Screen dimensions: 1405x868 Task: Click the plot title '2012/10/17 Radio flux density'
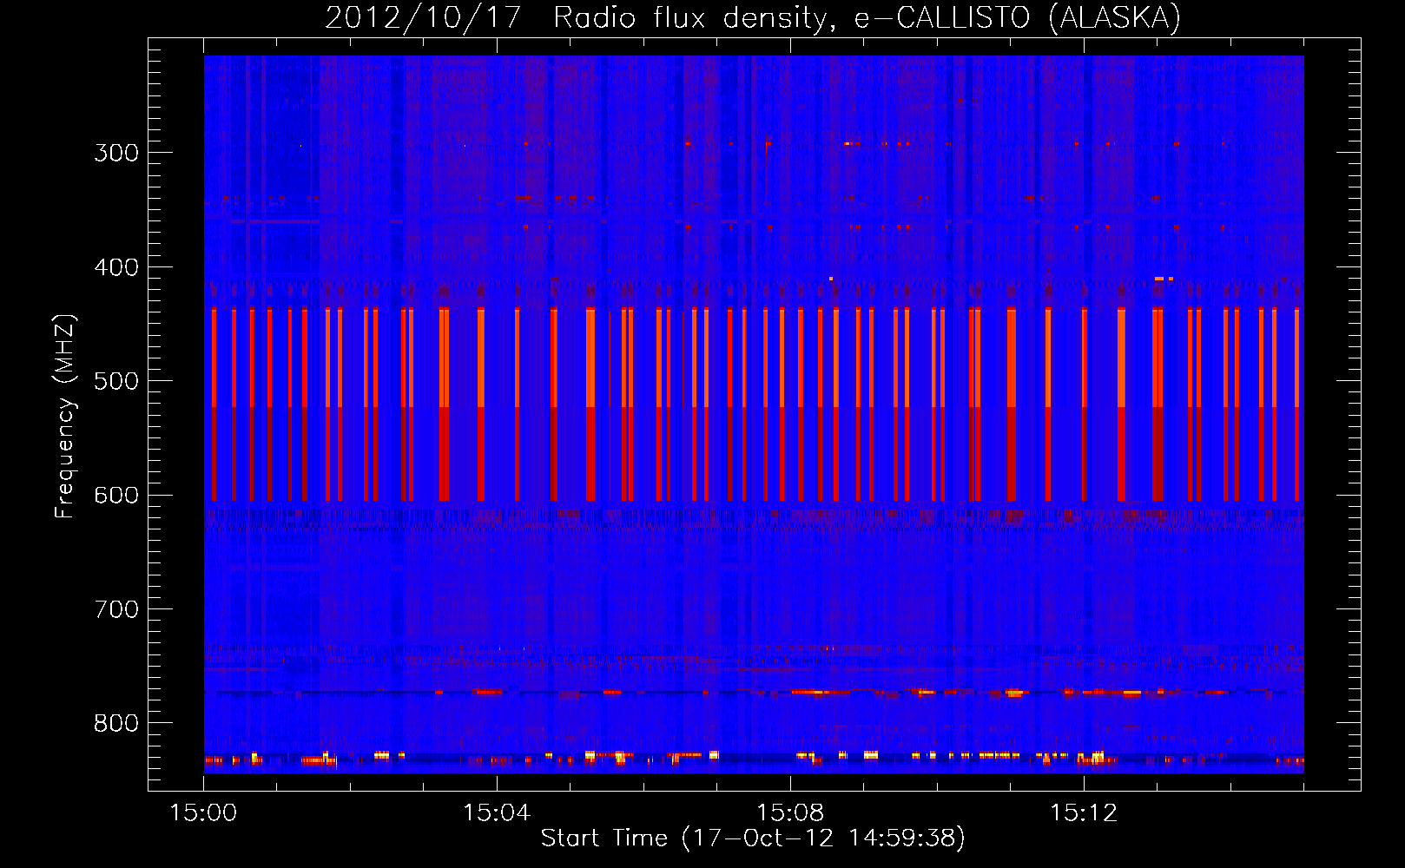pos(579,18)
